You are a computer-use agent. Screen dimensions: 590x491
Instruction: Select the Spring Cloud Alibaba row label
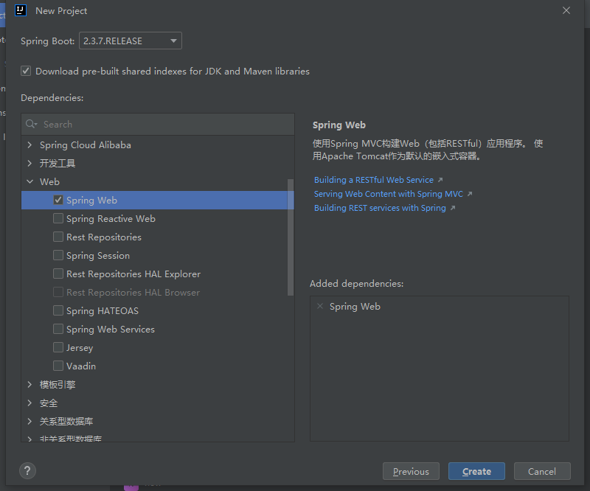tap(86, 144)
